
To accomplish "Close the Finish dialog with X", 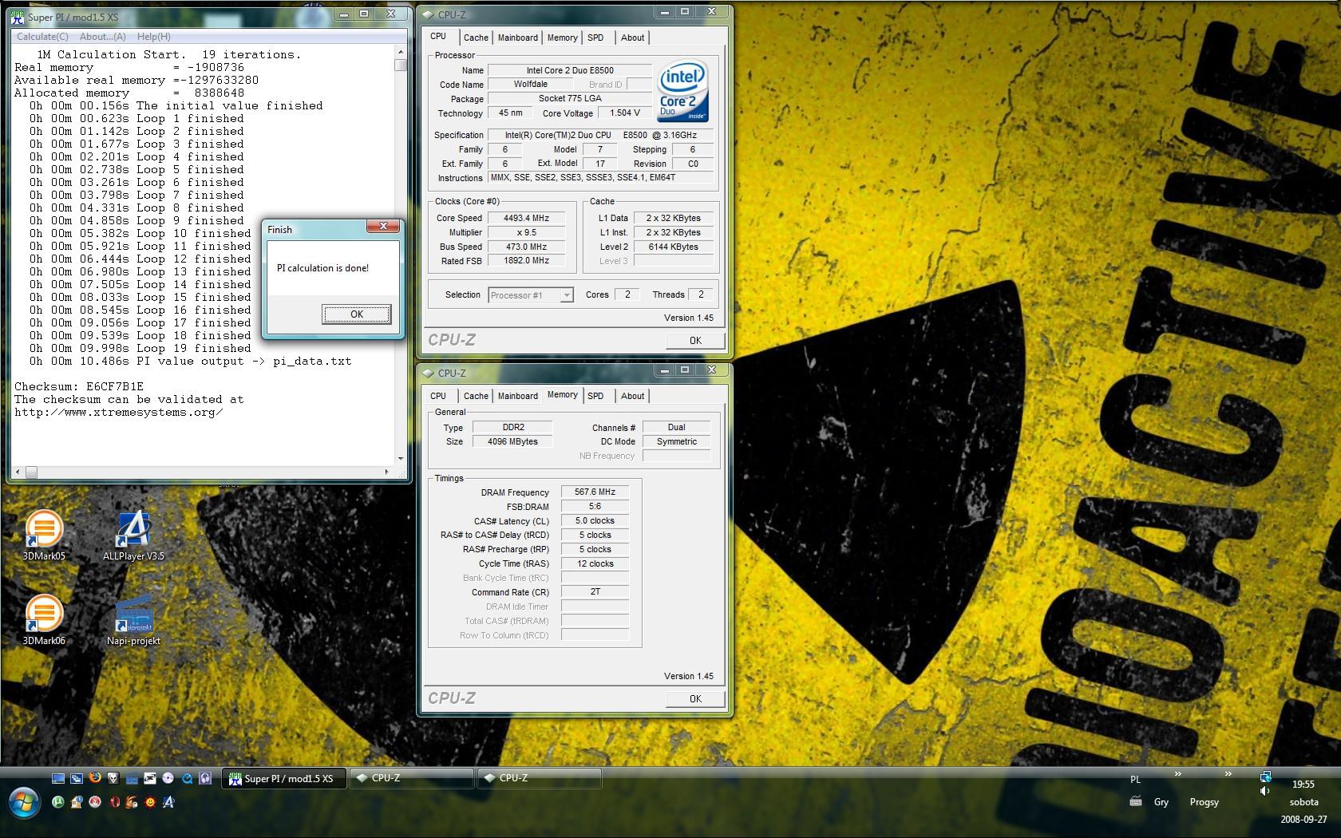I will click(383, 227).
